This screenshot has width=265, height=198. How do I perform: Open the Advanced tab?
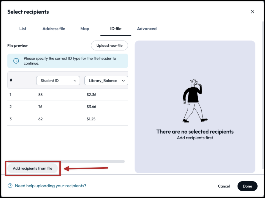tap(147, 29)
